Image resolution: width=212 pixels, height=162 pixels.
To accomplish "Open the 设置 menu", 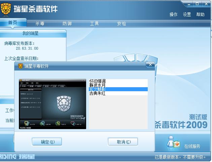I will pyautogui.click(x=187, y=14).
